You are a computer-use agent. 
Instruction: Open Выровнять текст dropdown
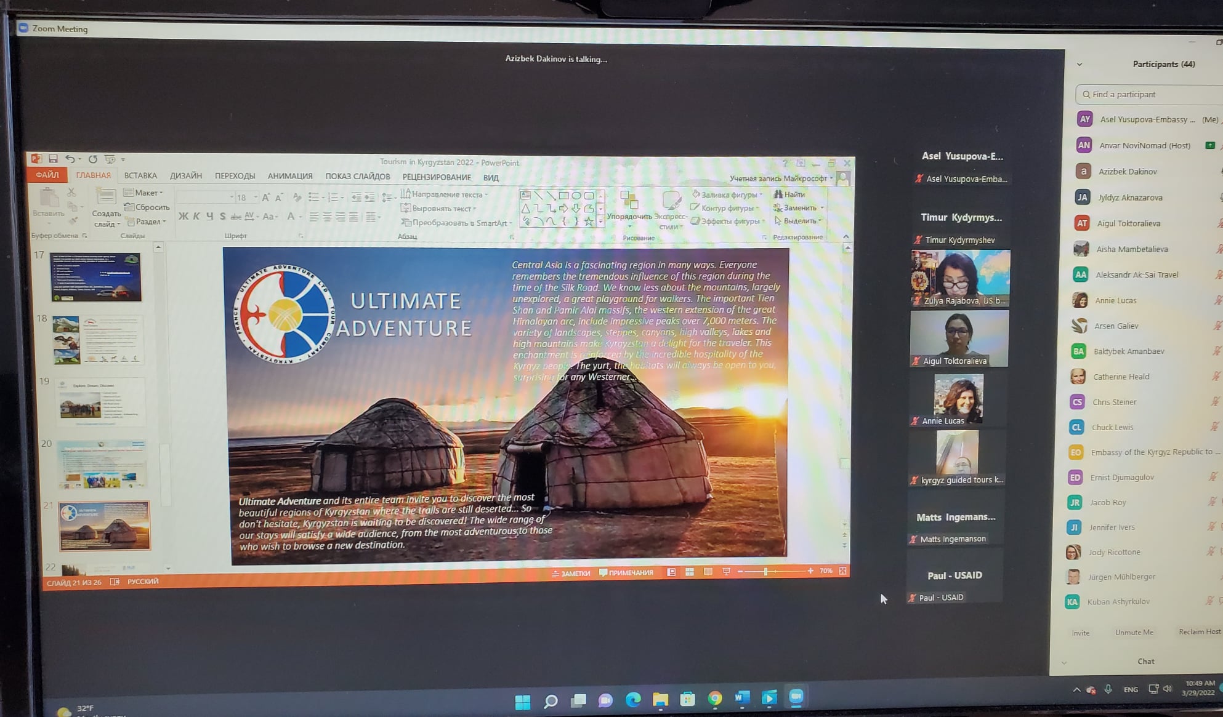tap(438, 209)
